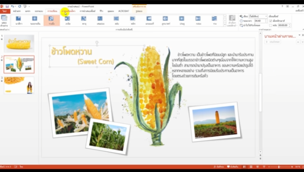
Task: Switch to the Home (หน้าแรก) tab
Action: point(17,11)
